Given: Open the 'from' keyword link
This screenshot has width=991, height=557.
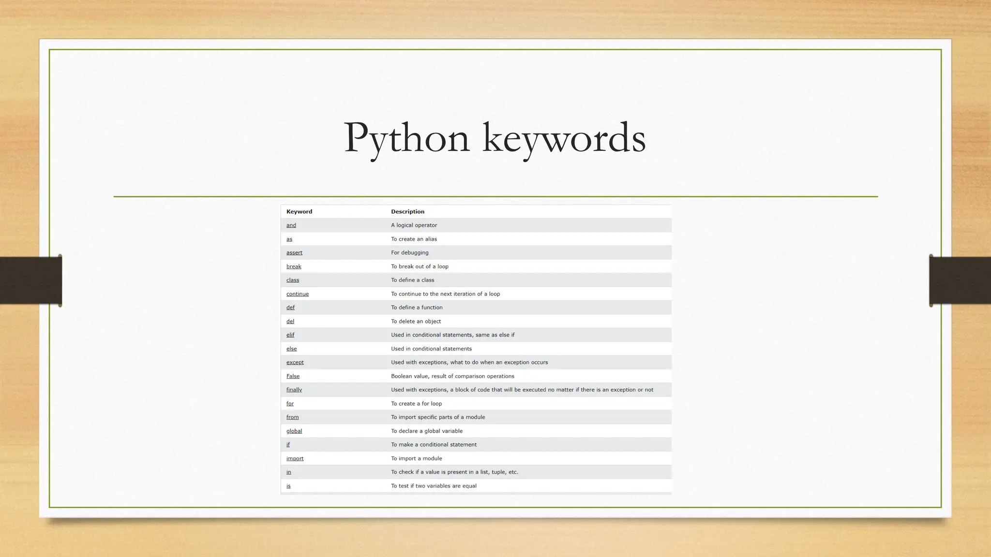Looking at the screenshot, I should pyautogui.click(x=292, y=417).
